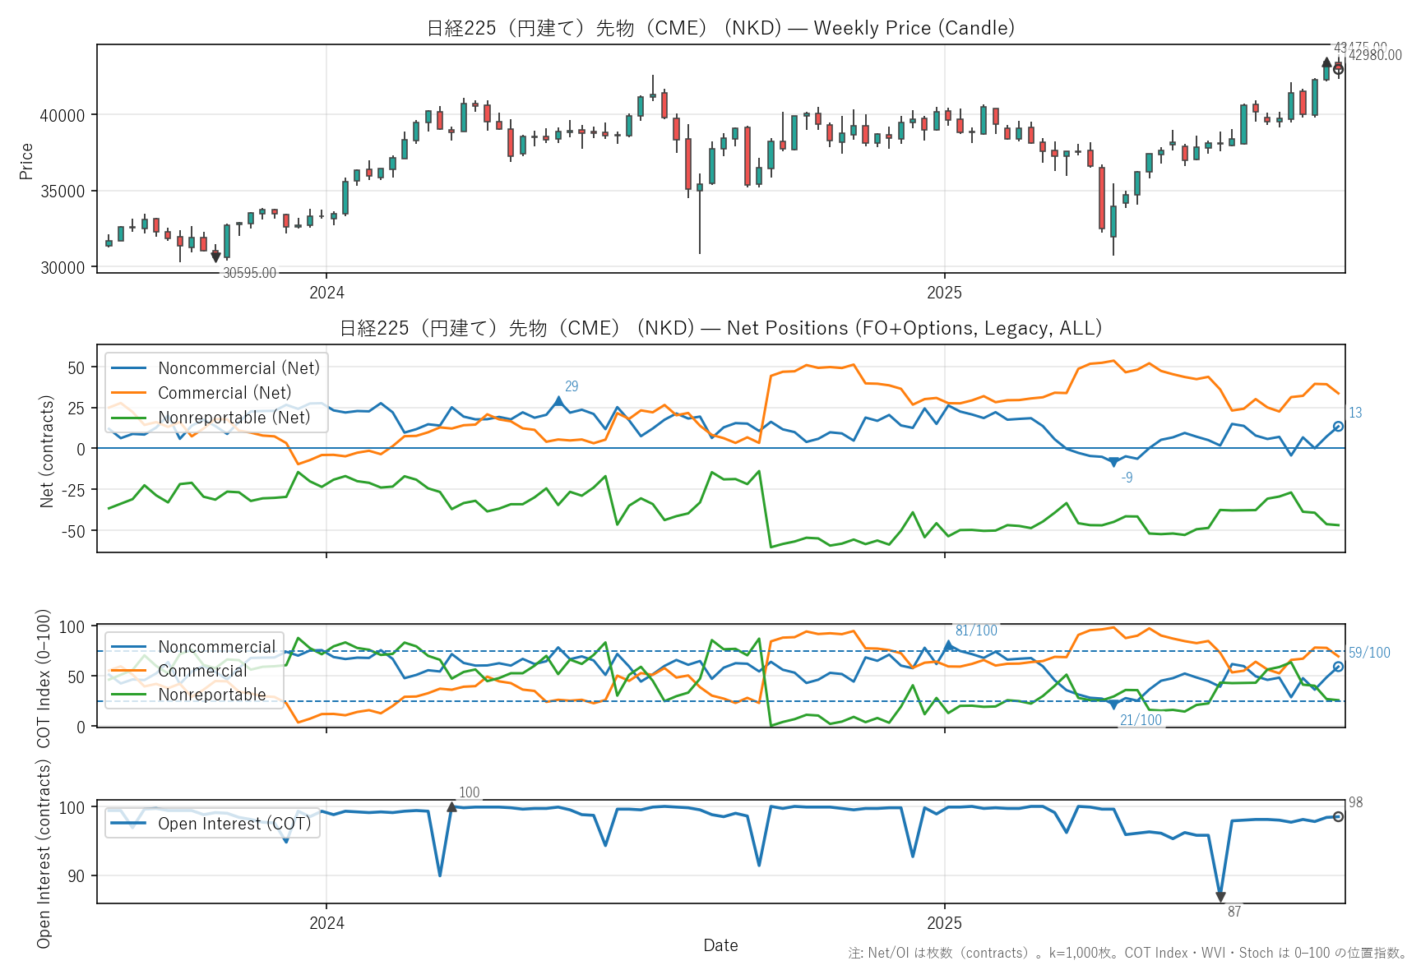This screenshot has height=970, width=1421.
Task: Click the Net Positions (FO+Options, Legacy, ALL) title
Action: point(720,328)
